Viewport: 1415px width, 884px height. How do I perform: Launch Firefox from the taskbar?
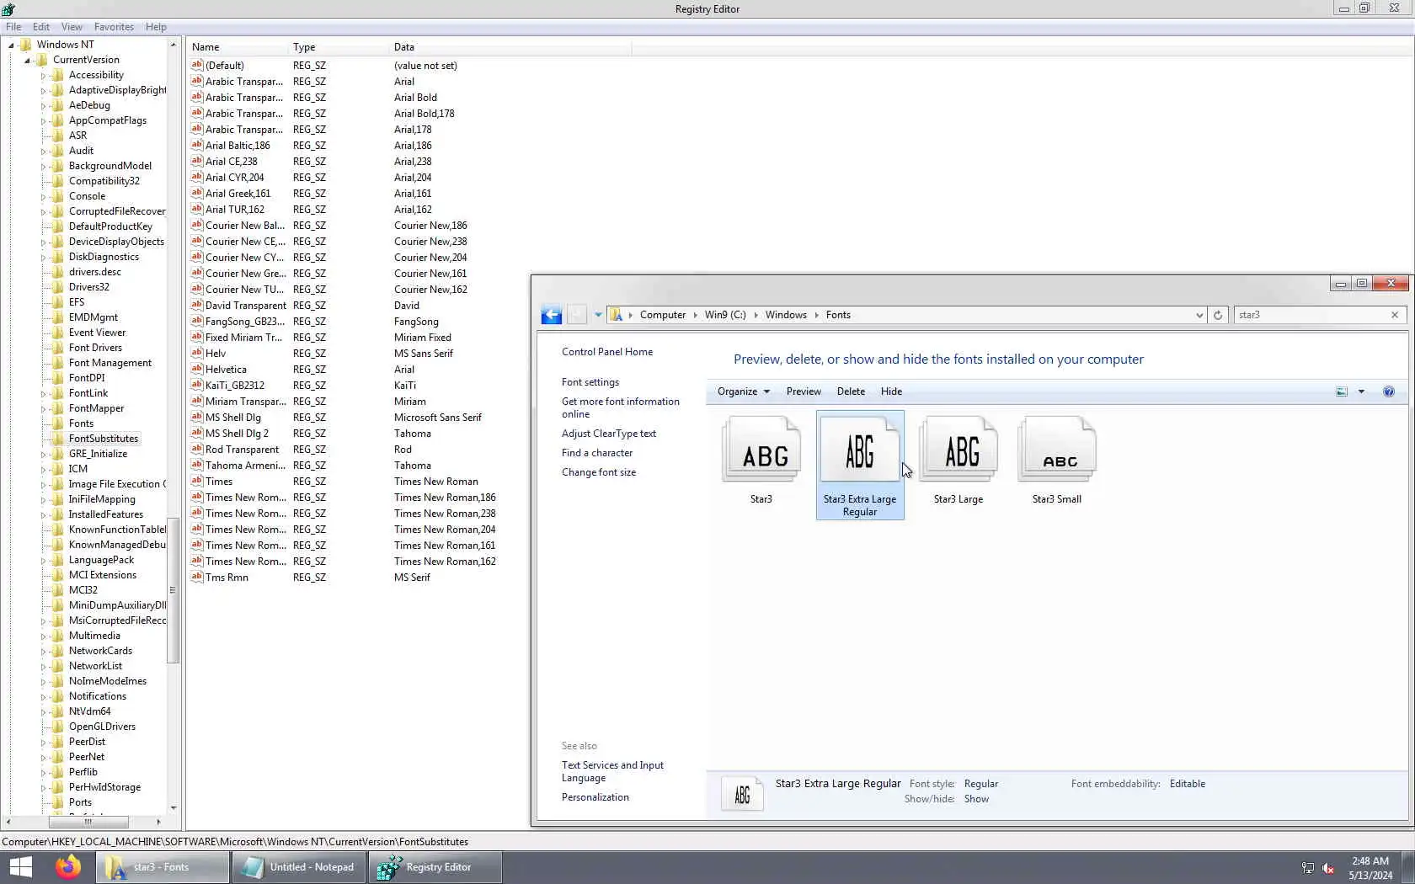[x=68, y=867]
